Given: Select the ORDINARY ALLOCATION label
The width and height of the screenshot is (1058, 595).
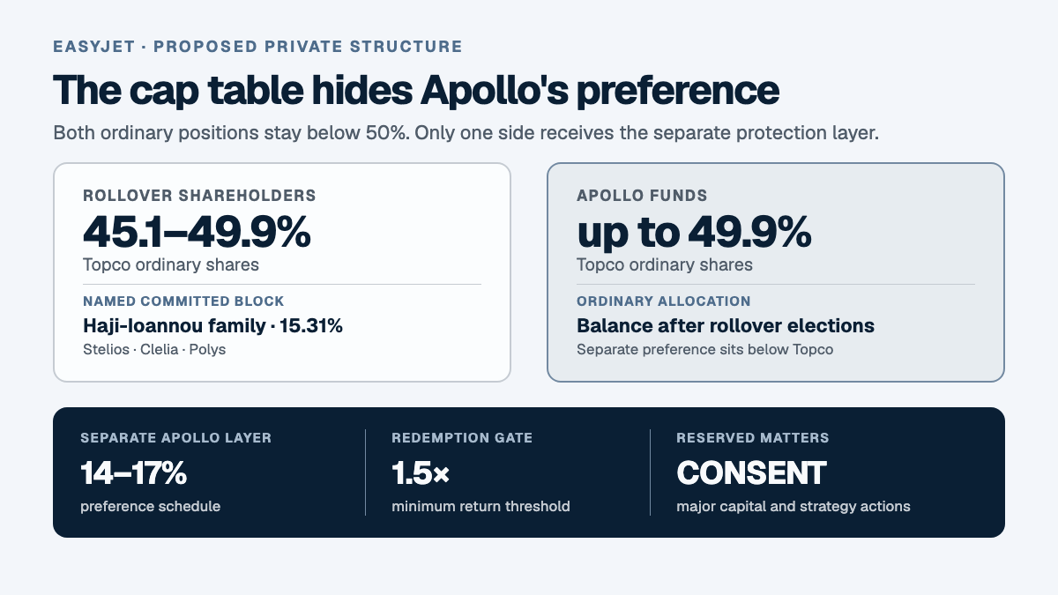Looking at the screenshot, I should (664, 301).
